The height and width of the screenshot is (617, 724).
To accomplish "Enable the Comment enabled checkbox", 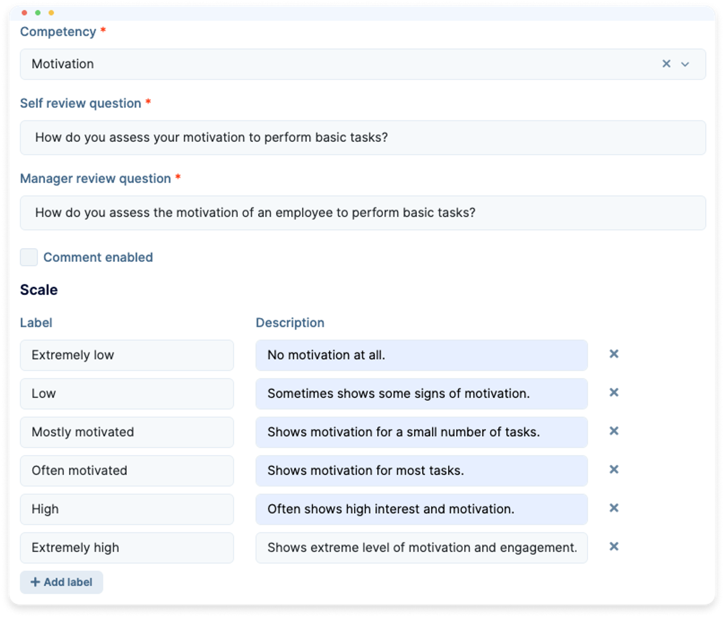I will click(x=29, y=257).
